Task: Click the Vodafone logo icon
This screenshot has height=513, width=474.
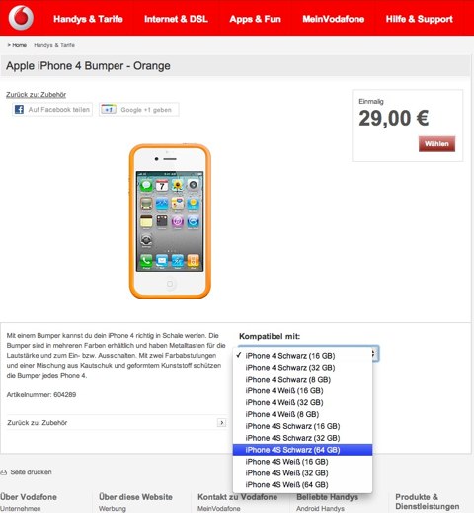Action: (21, 18)
